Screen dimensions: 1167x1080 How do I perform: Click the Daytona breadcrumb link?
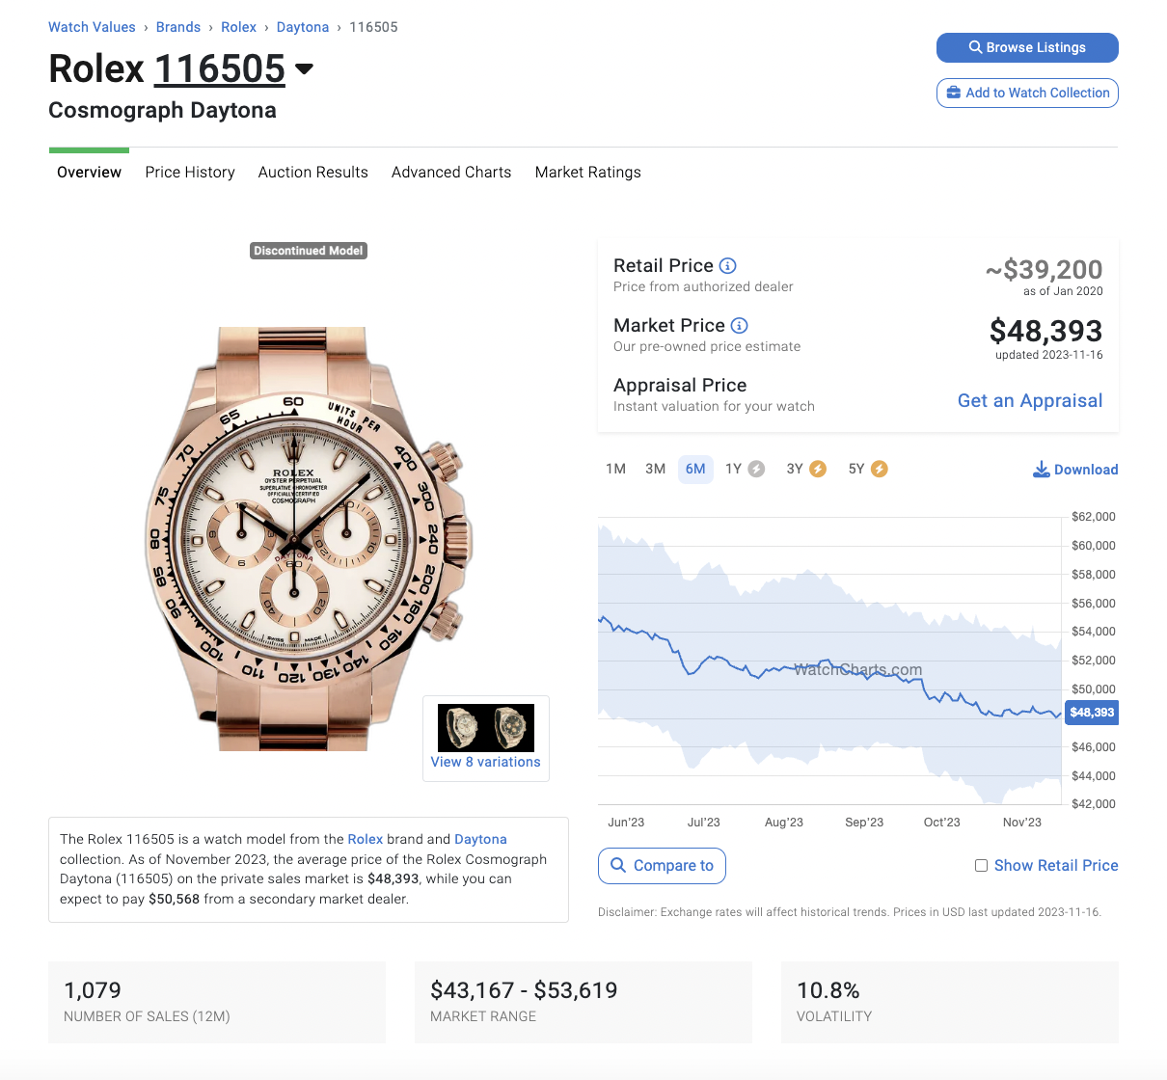pos(303,27)
